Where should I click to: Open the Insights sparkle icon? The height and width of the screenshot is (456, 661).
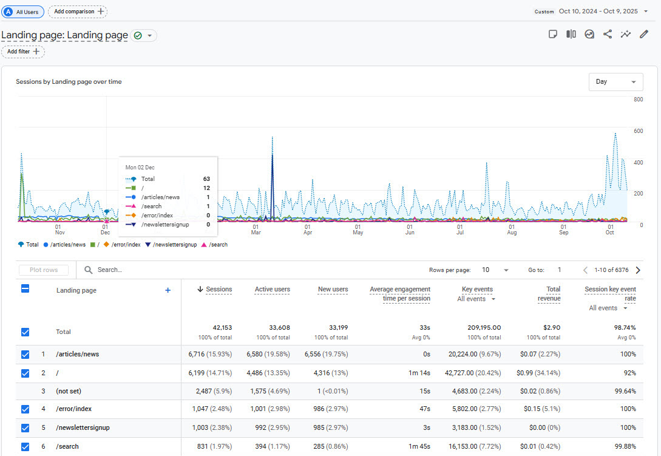tap(626, 34)
